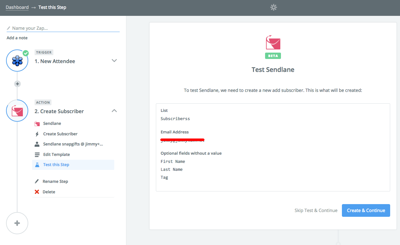Open the New Attendee trigger app icon
Viewport: 400px width, 245px height.
[17, 60]
